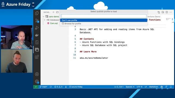This screenshot has height=98, width=175.
Task: Select the Database Projects activity bar icon
Action: (x=37, y=50)
